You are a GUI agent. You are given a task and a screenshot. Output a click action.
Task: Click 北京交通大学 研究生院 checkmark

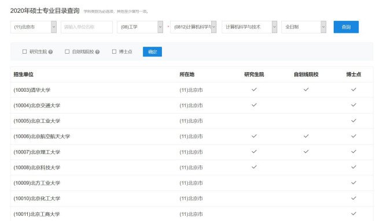tap(254, 105)
